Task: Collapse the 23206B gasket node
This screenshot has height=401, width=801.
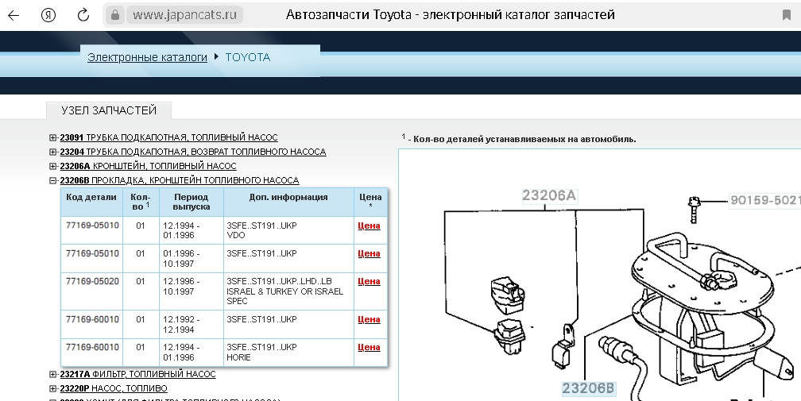Action: [53, 180]
